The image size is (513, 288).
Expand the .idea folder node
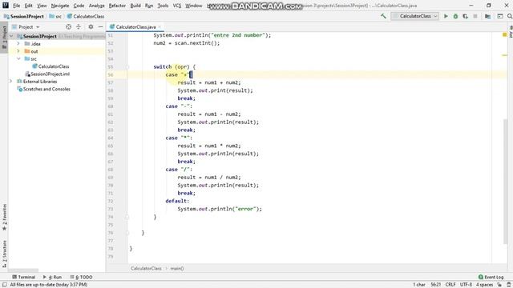tap(18, 44)
